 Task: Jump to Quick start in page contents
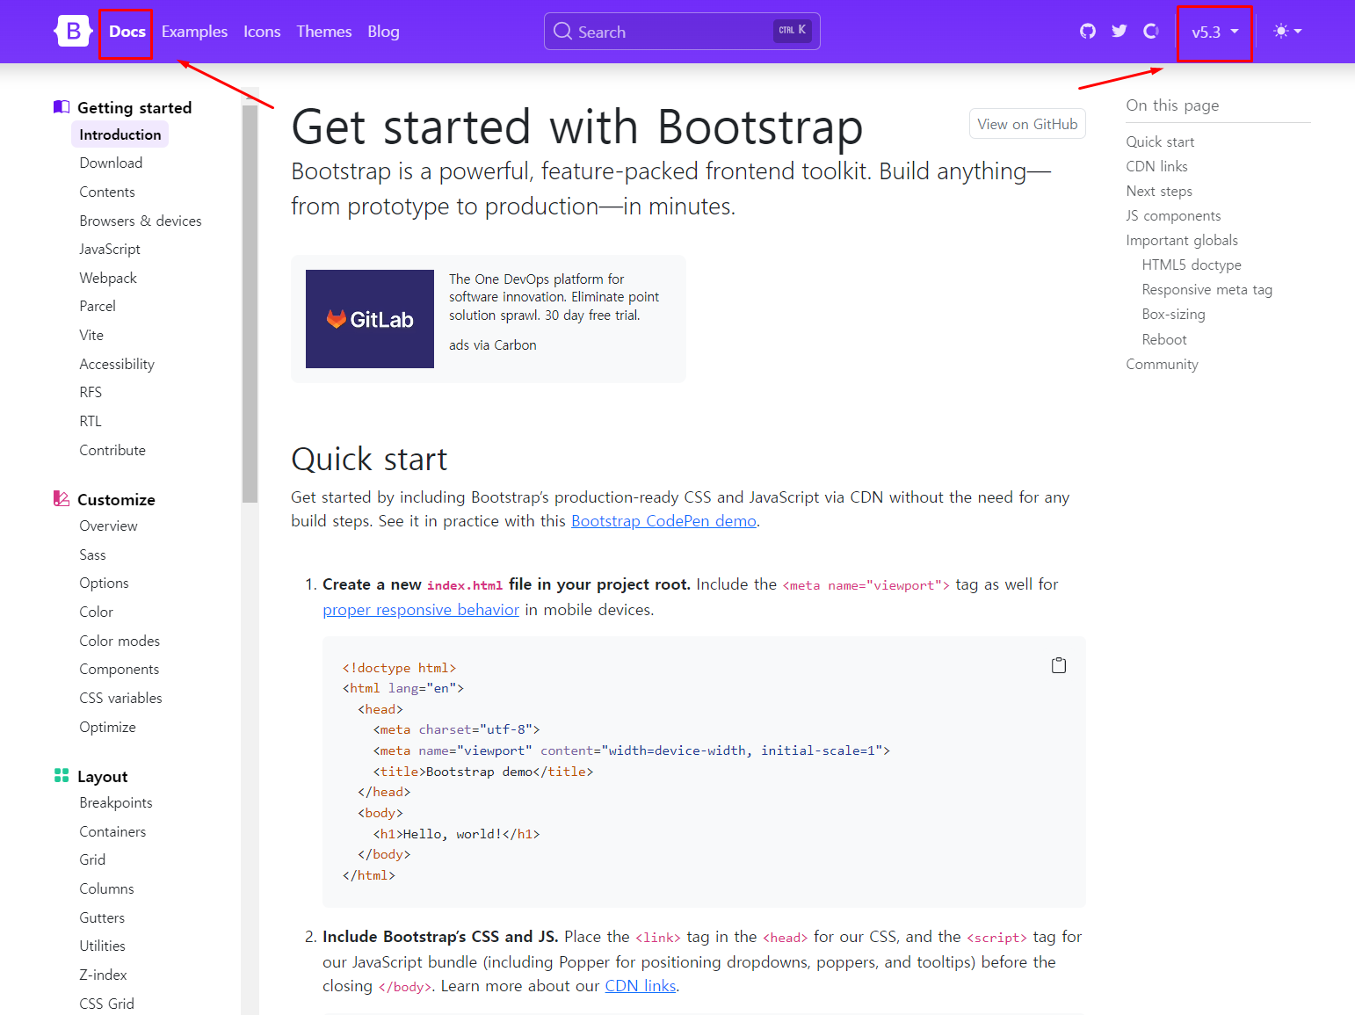pos(1160,142)
